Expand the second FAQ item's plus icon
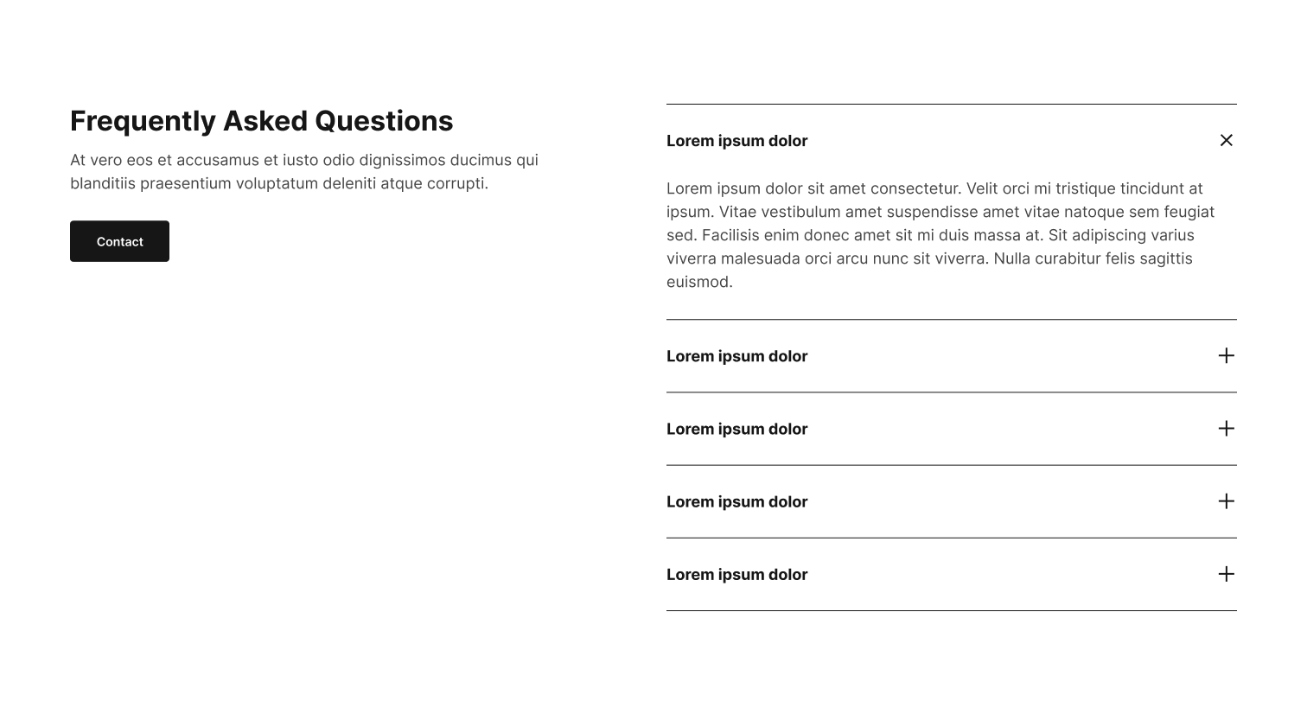This screenshot has height=714, width=1307. [1226, 355]
